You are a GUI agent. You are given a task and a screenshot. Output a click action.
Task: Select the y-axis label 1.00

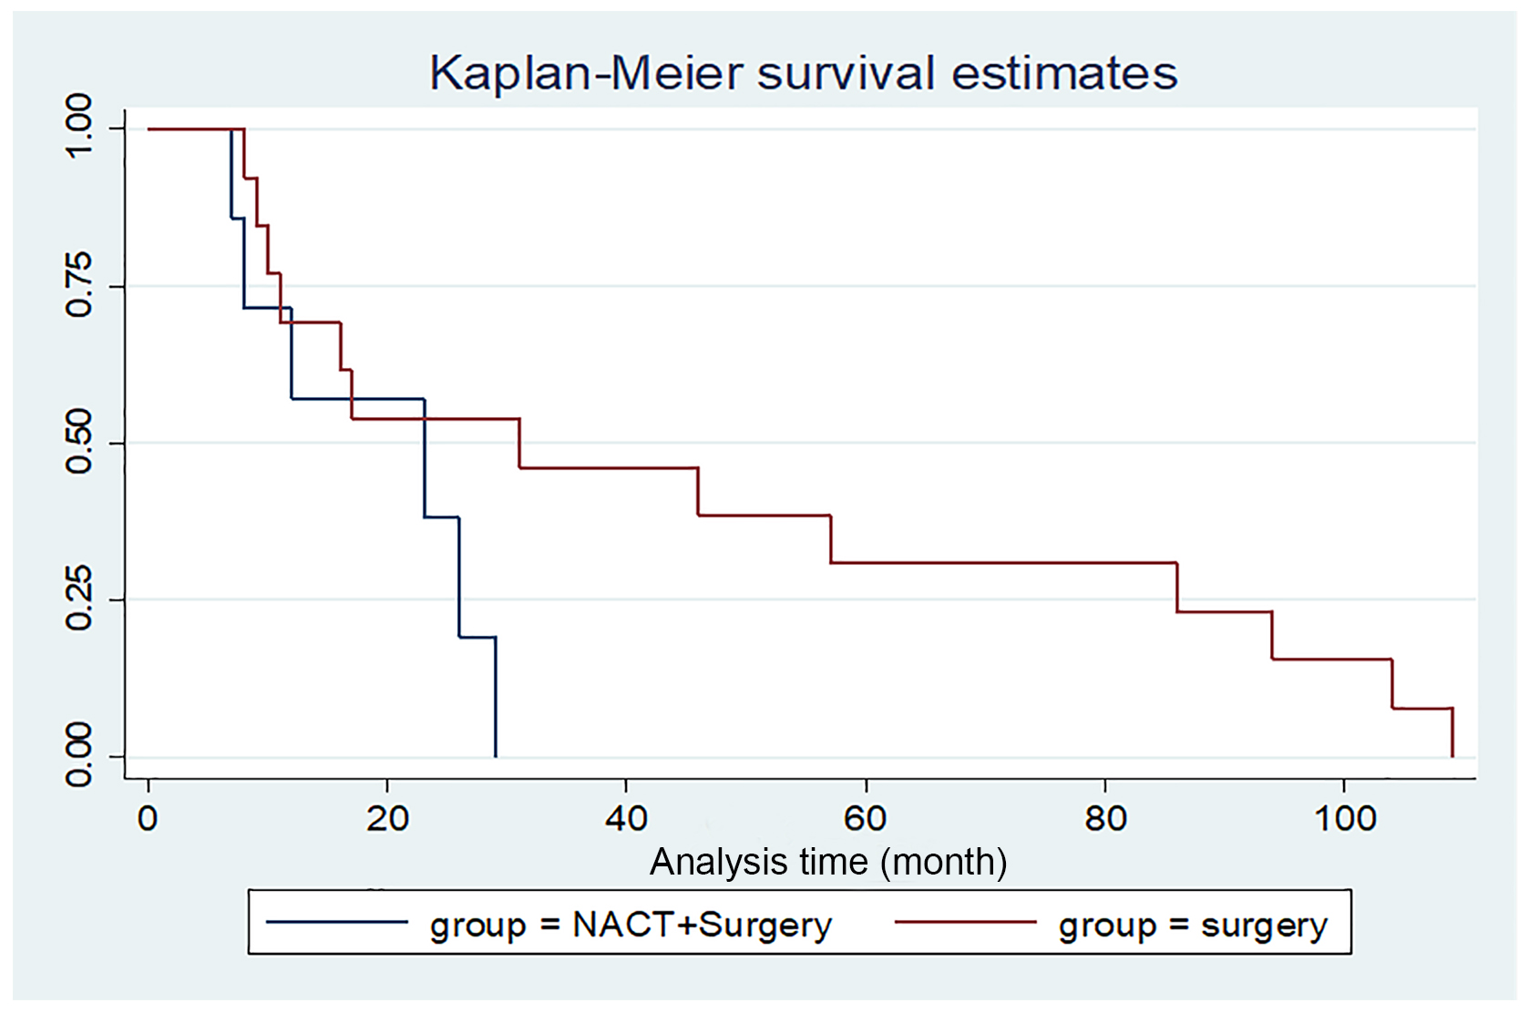[79, 127]
